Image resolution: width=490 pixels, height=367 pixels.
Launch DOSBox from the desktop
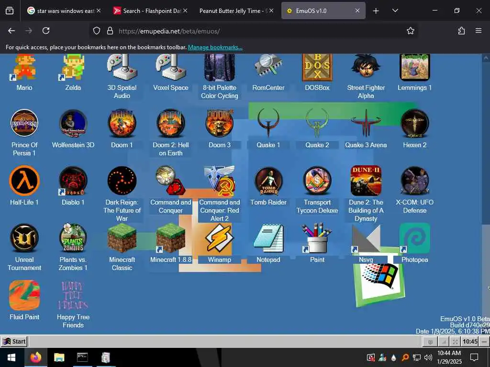[317, 67]
